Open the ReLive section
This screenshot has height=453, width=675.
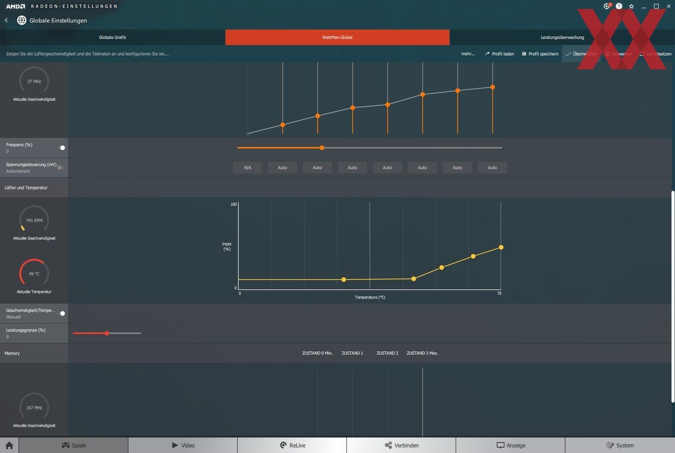(292, 445)
